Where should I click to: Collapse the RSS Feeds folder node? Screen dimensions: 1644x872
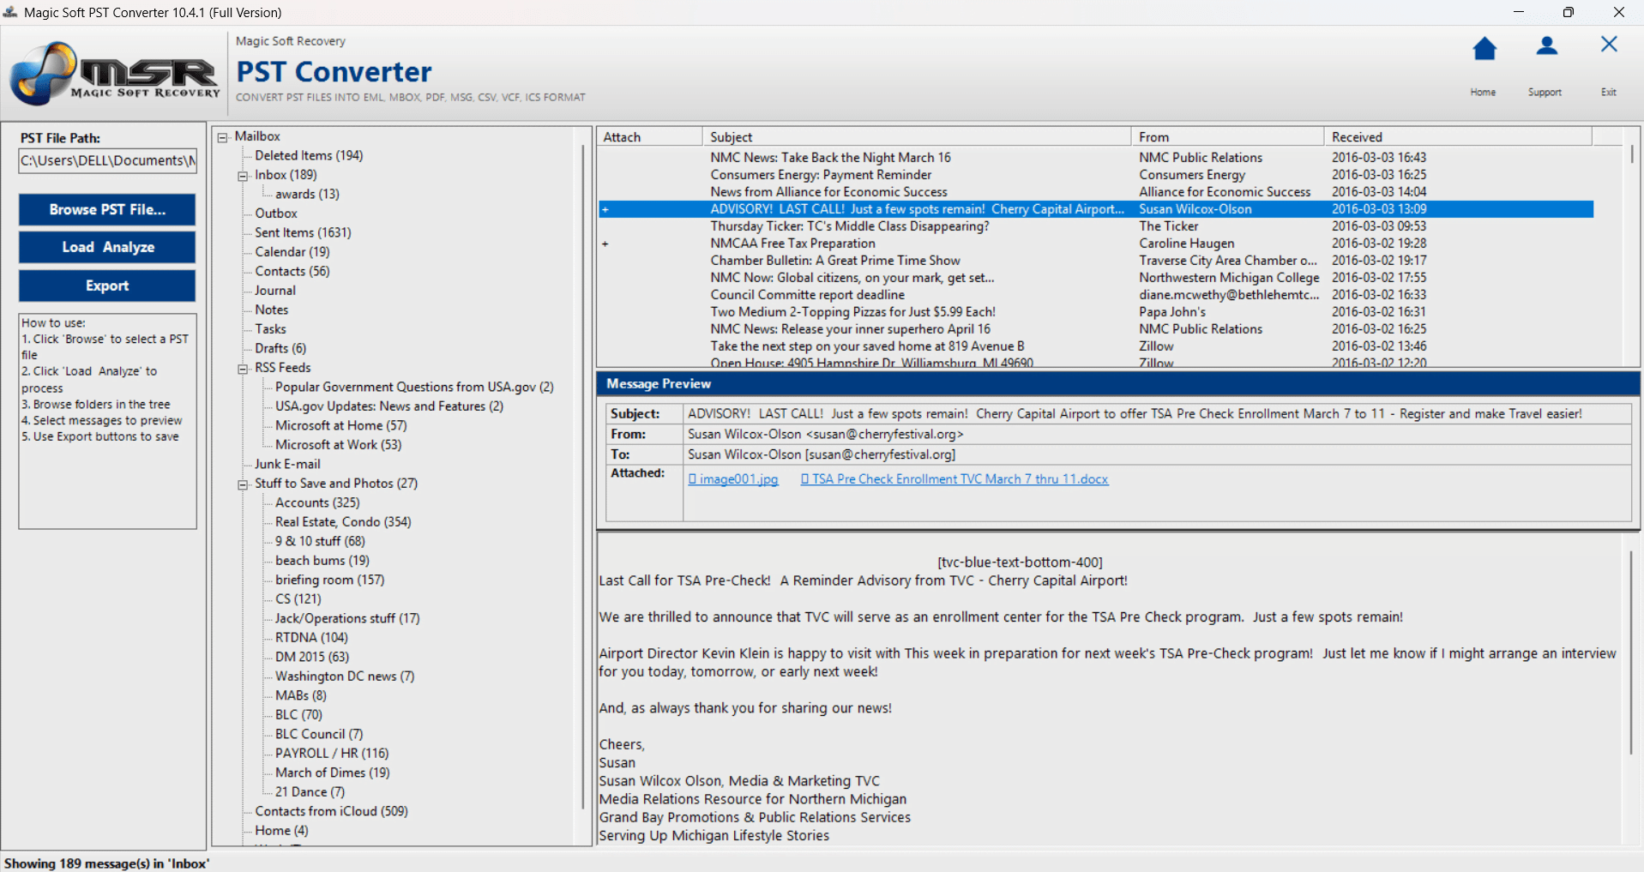[243, 369]
